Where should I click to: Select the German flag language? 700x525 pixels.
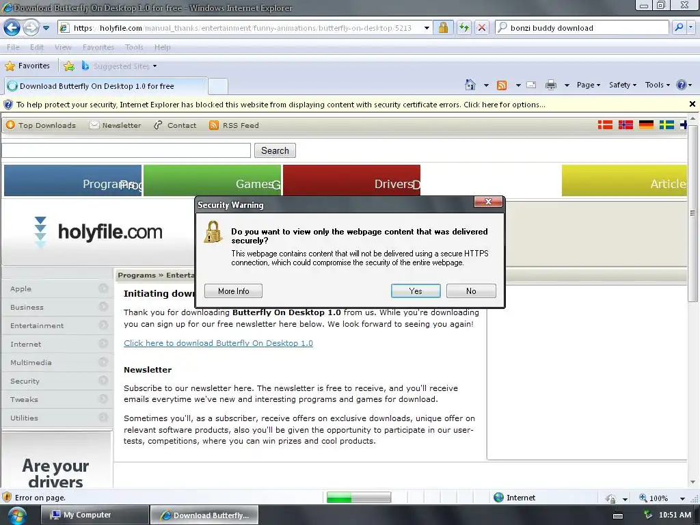pos(646,125)
